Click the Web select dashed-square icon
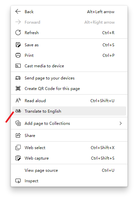137x200 pixels. (18, 147)
